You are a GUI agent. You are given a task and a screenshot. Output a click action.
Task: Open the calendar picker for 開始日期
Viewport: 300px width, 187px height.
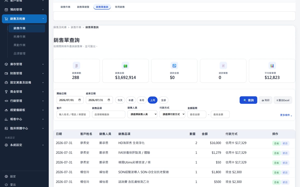[x=79, y=100]
